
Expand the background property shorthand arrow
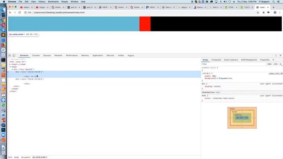coord(217,79)
